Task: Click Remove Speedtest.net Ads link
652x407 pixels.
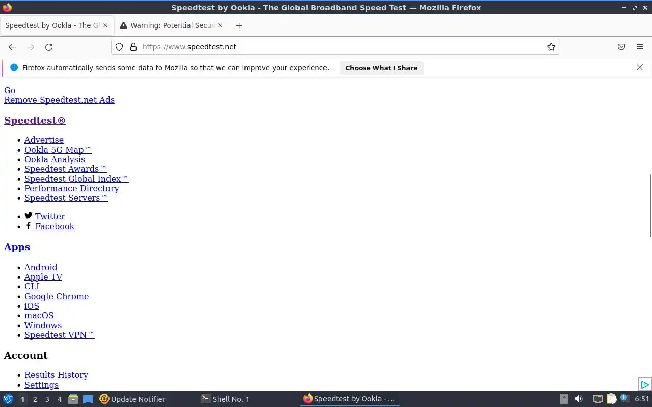Action: [x=59, y=100]
